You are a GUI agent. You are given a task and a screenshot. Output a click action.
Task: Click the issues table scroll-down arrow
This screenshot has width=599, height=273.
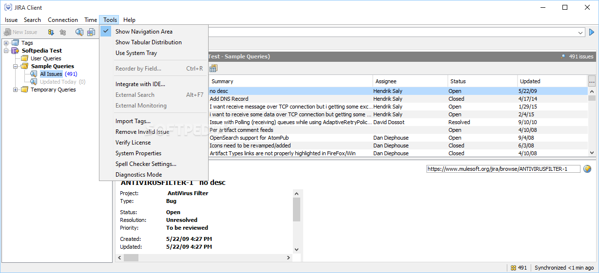(592, 153)
